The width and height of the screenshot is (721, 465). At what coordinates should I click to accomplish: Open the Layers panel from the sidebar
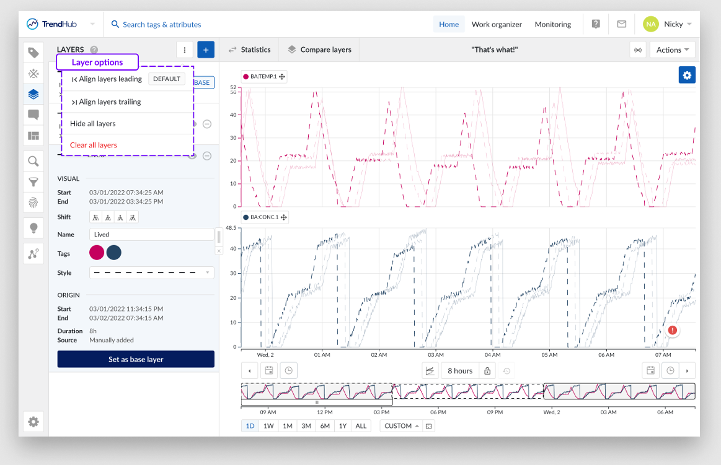point(33,94)
